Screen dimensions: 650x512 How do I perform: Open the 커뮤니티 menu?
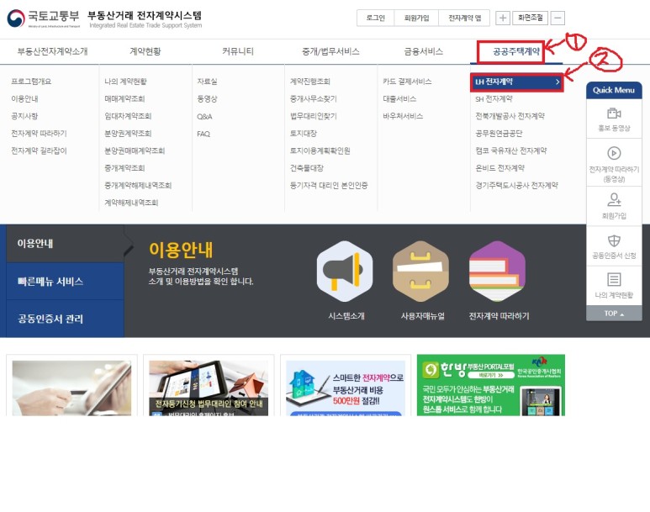point(238,51)
